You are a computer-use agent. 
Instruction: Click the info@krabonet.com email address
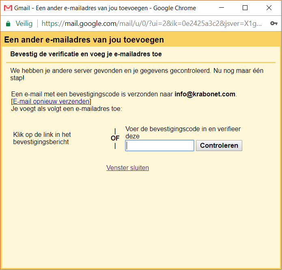(x=205, y=94)
